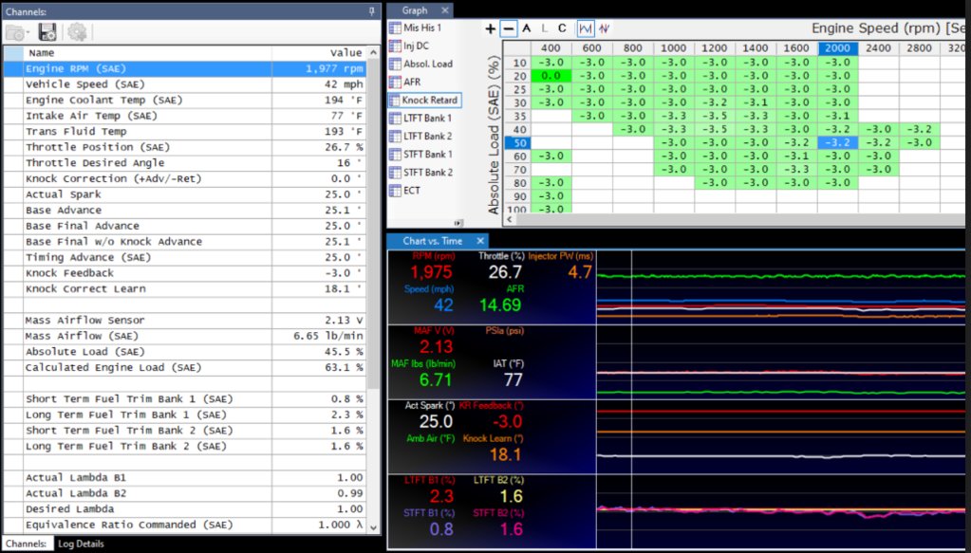Select the Short Term Fuel Trim Bank 1 row
Screen dimensions: 971x553
(184, 399)
